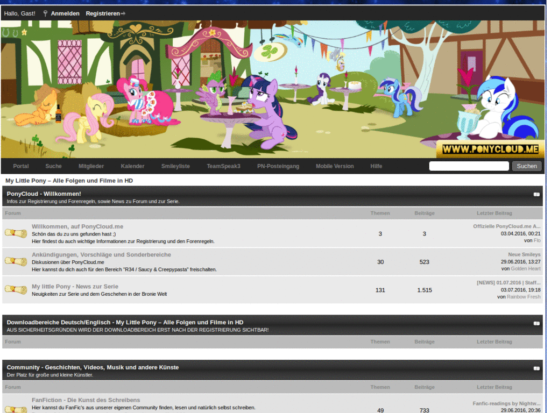Image resolution: width=551 pixels, height=413 pixels.
Task: Open the Downloadbereiche Deutsch/Englisch category title
Action: pyautogui.click(x=125, y=322)
